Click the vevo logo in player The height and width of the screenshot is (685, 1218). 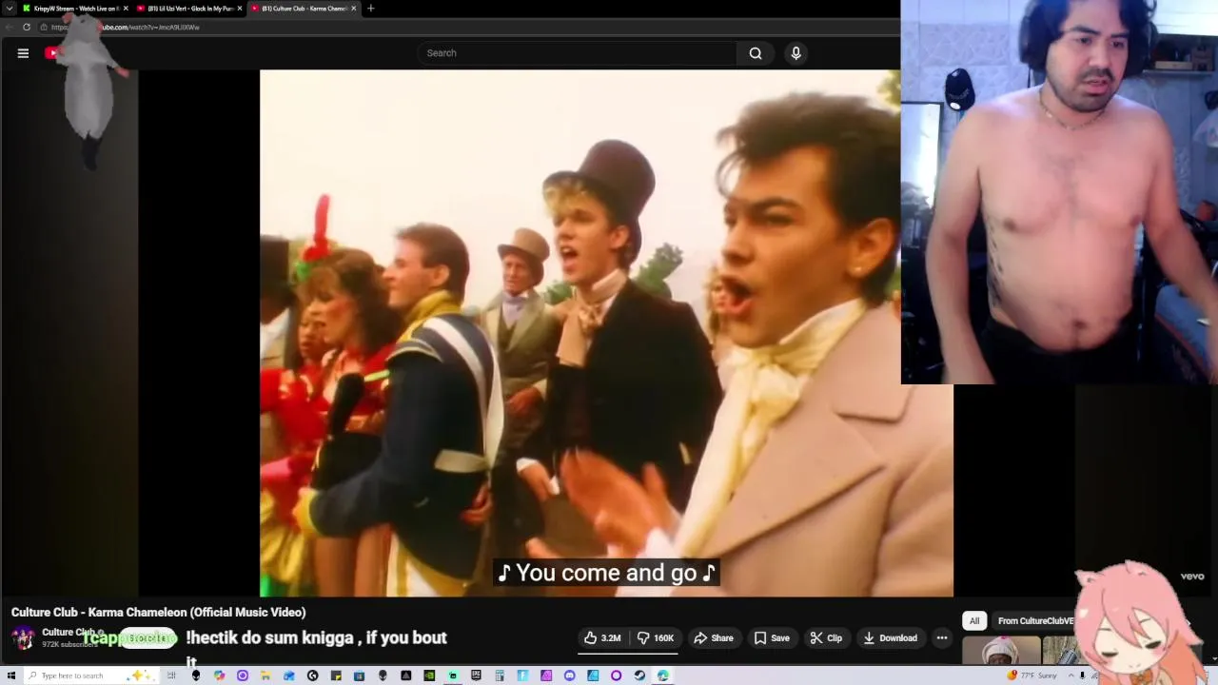pos(1192,576)
